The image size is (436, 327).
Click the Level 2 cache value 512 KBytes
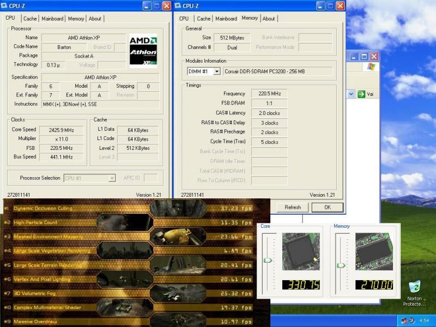point(138,148)
